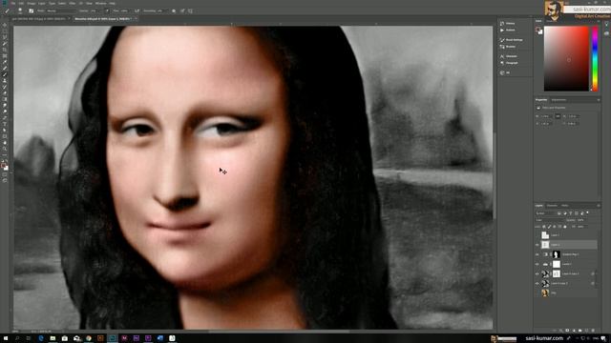Show the hidden bottom layer
This screenshot has width=611, height=343.
point(537,293)
